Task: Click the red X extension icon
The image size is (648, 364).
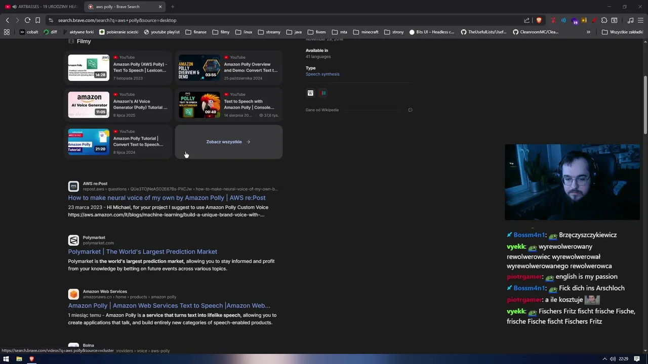Action: (x=553, y=20)
